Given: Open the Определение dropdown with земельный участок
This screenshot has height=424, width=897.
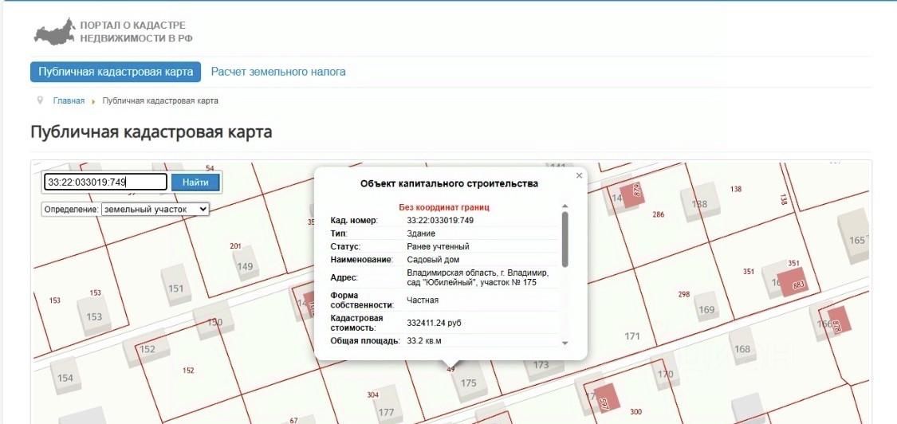Looking at the screenshot, I should point(155,210).
